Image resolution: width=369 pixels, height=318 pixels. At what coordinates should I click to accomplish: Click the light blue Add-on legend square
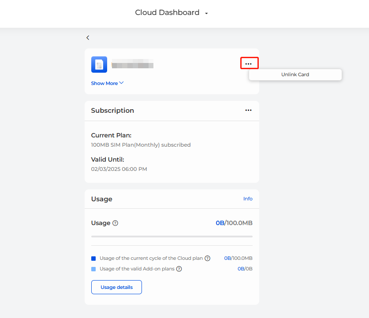pos(93,269)
